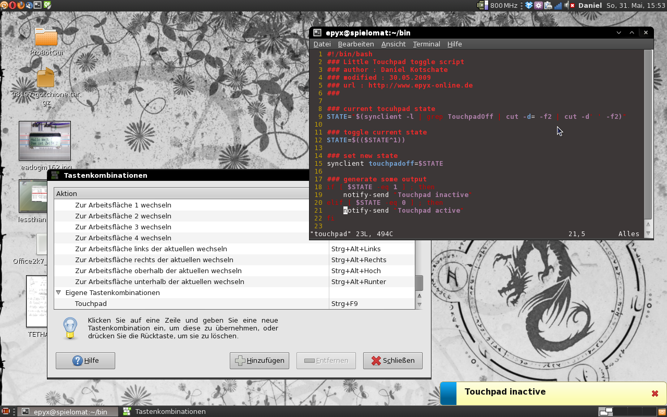Screen dimensions: 667x417
Task: Click the Schließen button
Action: (393, 361)
